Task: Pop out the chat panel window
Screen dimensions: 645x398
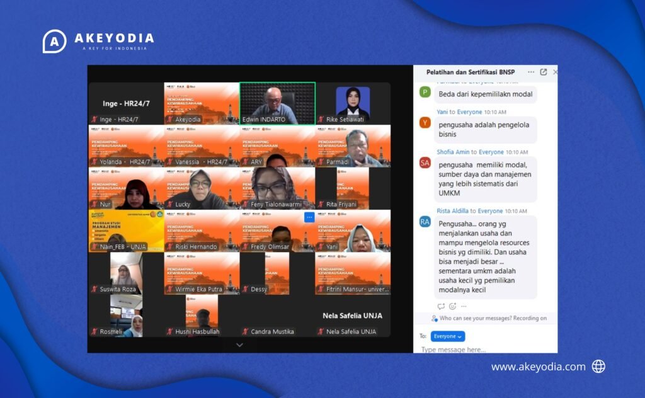Action: click(x=544, y=72)
